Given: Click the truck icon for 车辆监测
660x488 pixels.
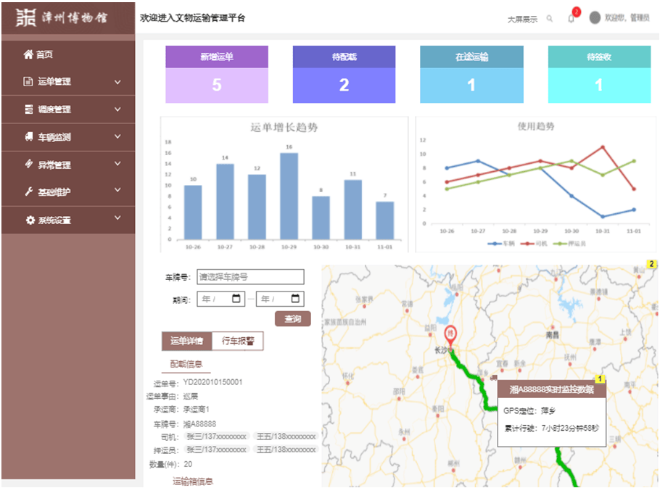Looking at the screenshot, I should [x=28, y=137].
